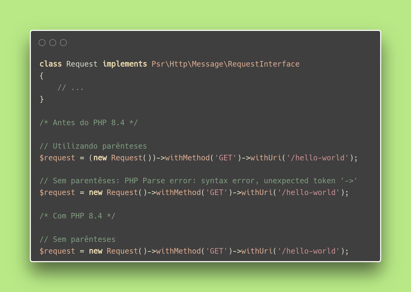Click the third window control circle

pos(63,43)
